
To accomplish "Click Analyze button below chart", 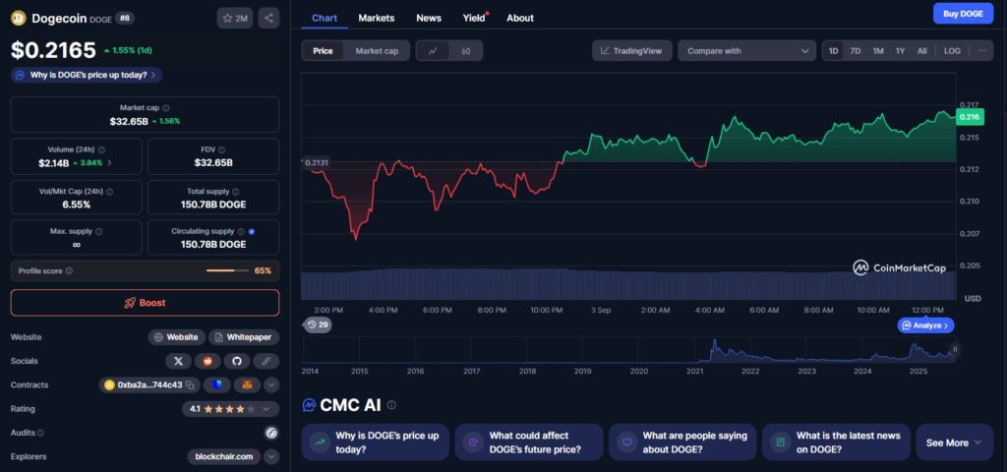I will (925, 325).
